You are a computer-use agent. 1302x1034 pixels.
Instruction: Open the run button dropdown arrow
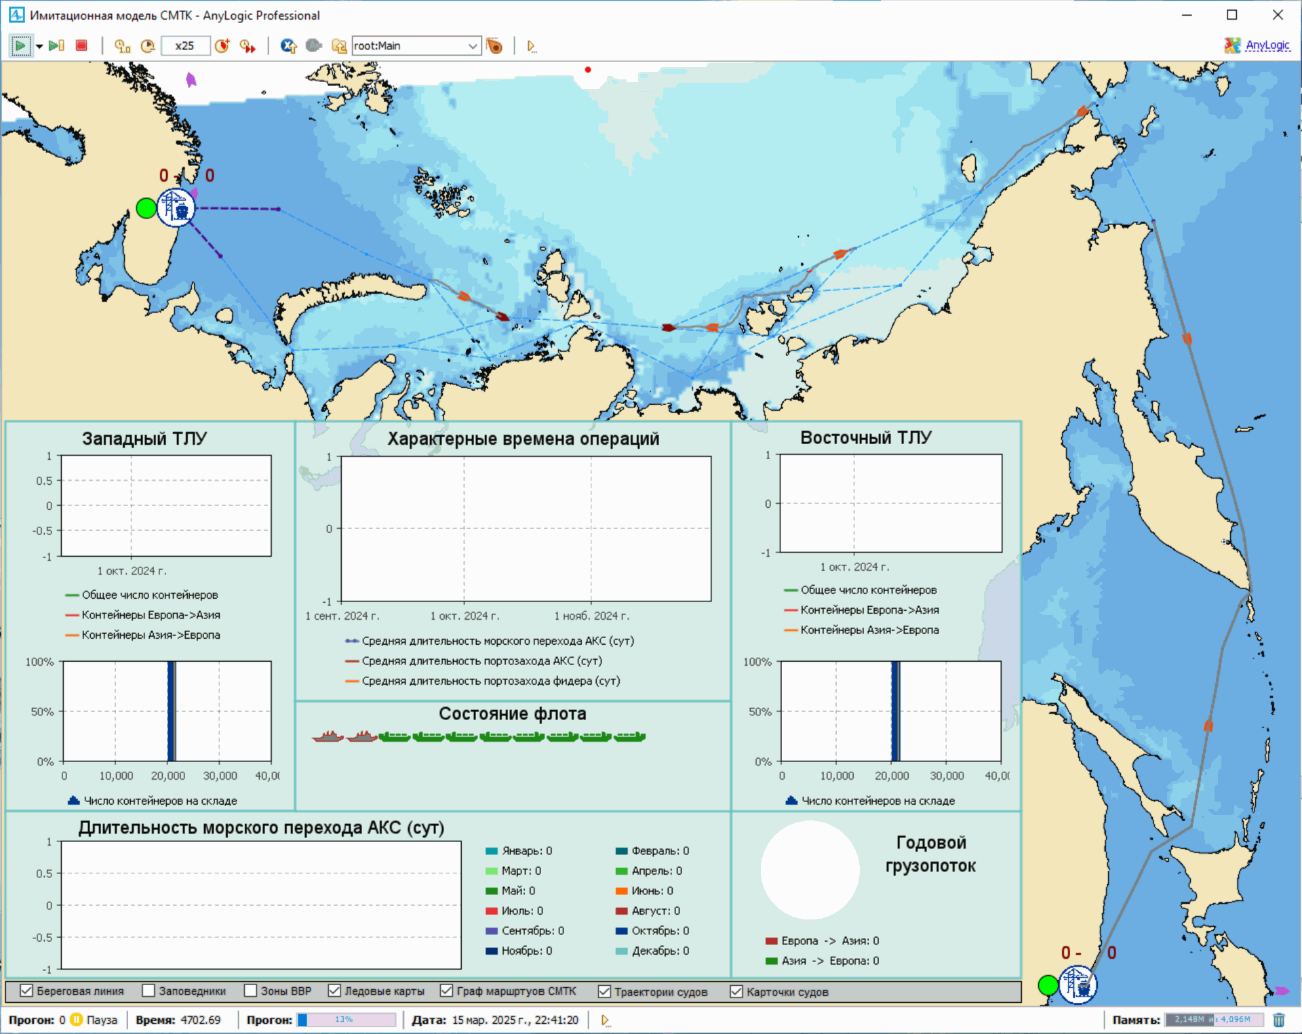[x=39, y=46]
